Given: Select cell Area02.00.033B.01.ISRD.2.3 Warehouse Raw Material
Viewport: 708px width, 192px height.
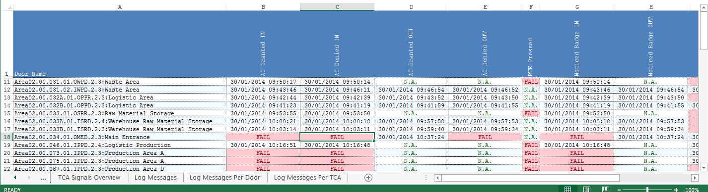Looking at the screenshot, I should point(120,129).
